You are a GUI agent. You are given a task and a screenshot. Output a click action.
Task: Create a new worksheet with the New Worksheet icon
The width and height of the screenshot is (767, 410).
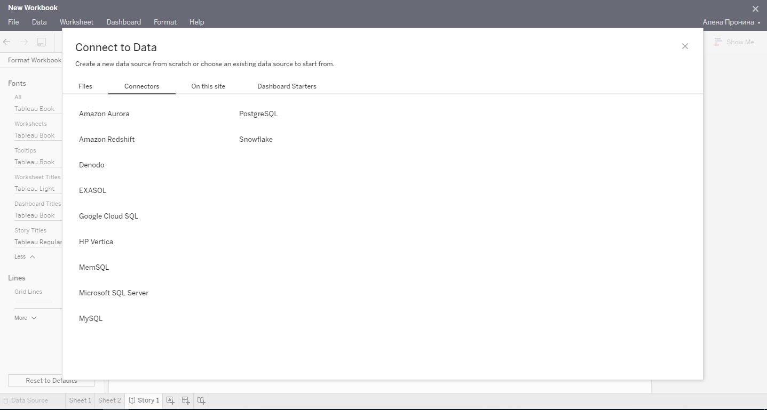click(170, 400)
